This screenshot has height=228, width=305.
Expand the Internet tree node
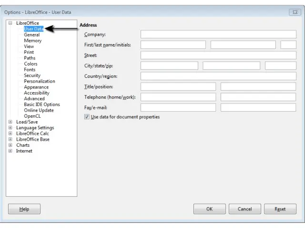click(10, 151)
